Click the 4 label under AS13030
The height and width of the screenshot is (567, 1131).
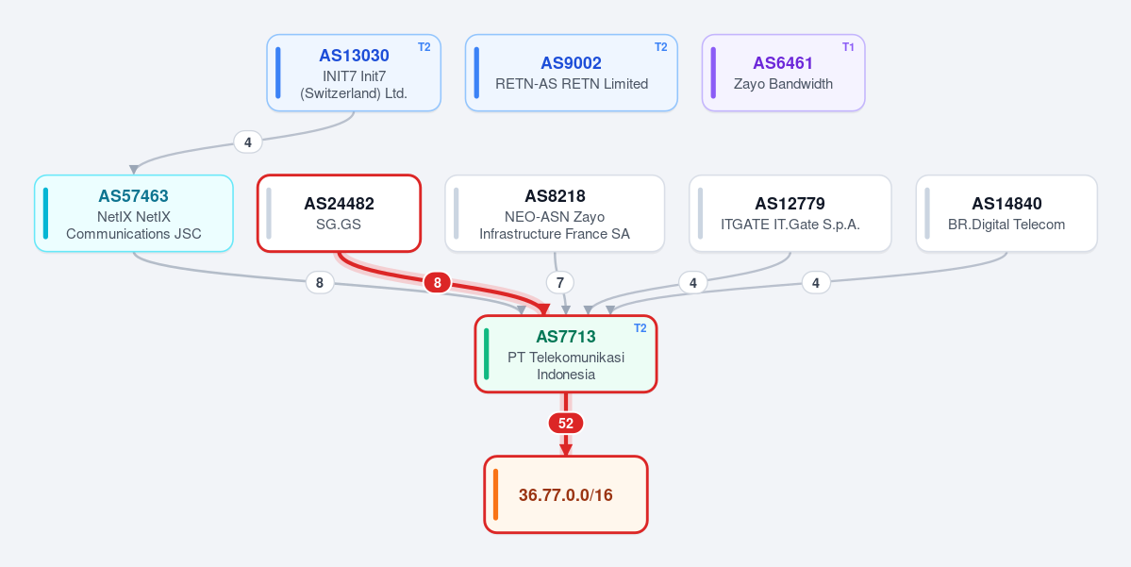click(248, 142)
